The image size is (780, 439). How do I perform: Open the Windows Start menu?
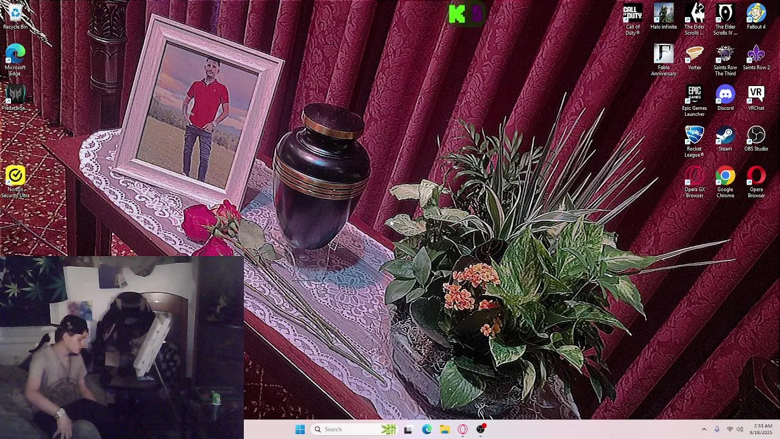300,429
